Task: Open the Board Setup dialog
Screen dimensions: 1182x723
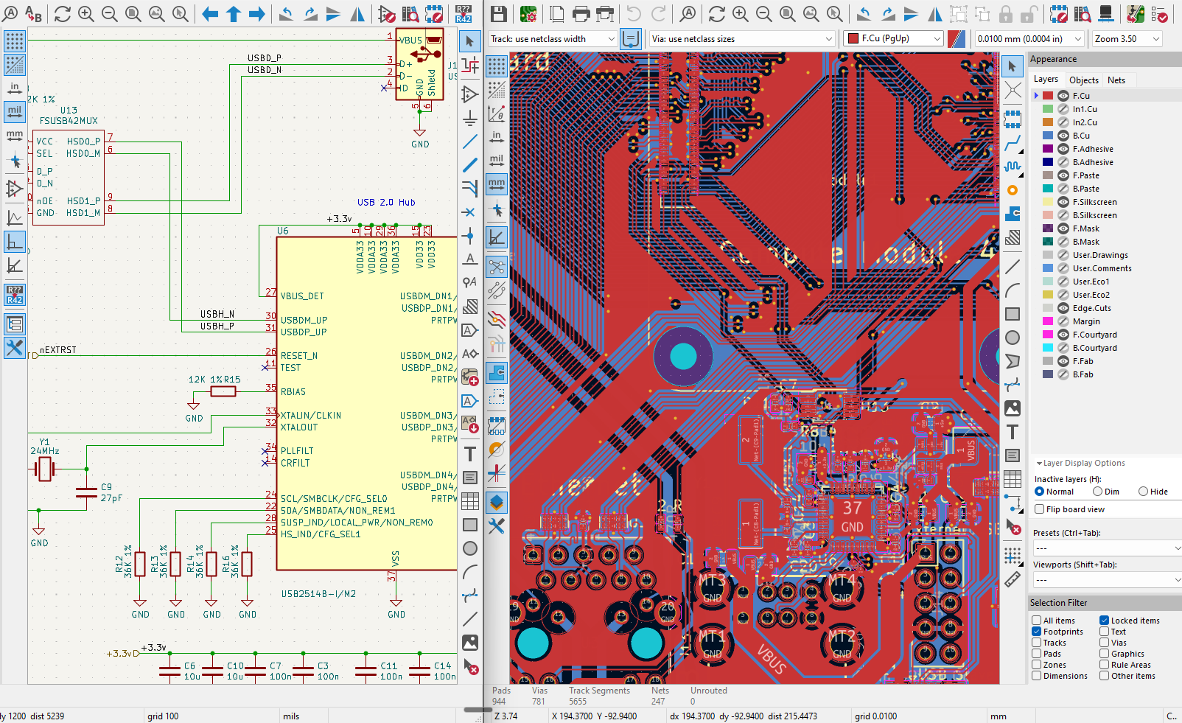Action: (528, 14)
